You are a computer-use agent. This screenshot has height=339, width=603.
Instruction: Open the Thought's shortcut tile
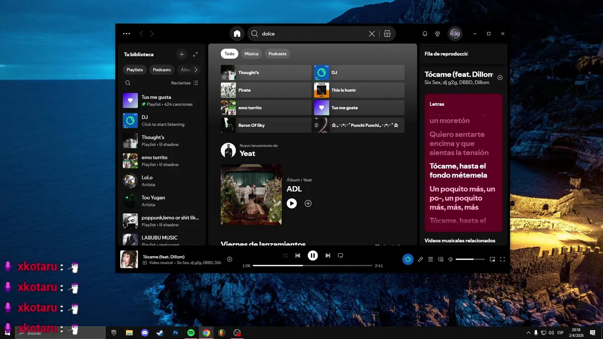click(x=266, y=73)
